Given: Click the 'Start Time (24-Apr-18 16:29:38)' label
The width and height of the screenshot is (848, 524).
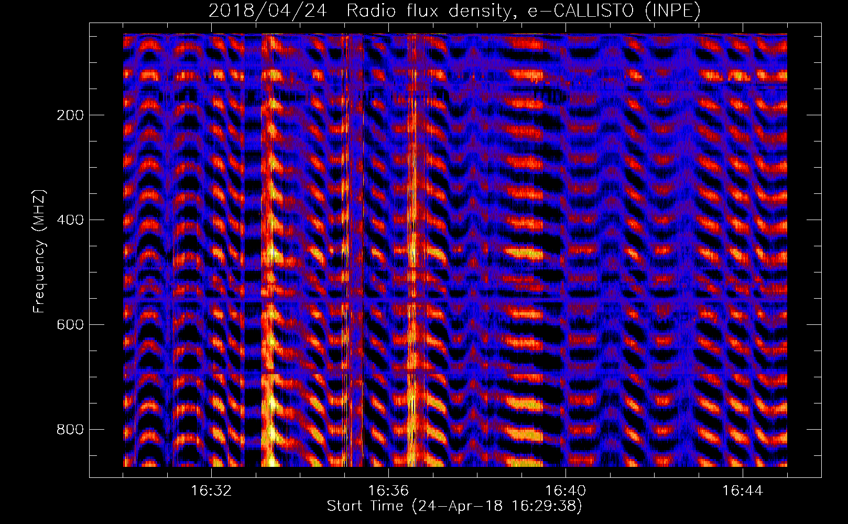Looking at the screenshot, I should (x=454, y=506).
